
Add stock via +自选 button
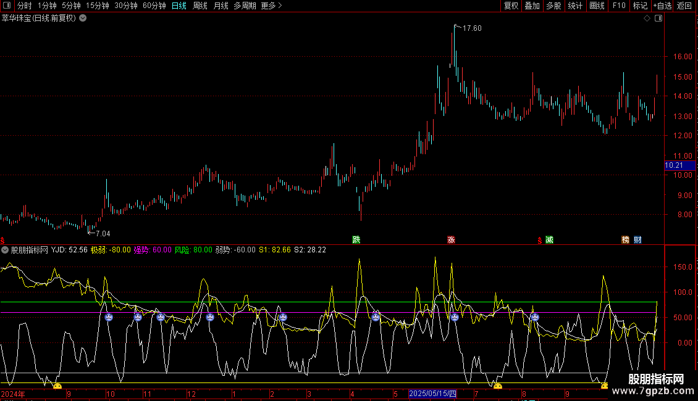[x=662, y=6]
